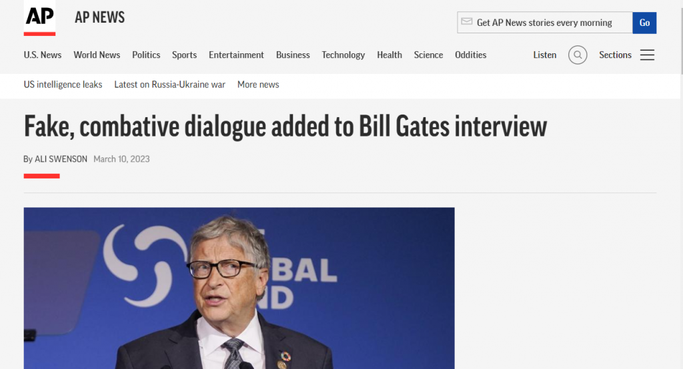Go to the Politics section
The height and width of the screenshot is (369, 683).
pyautogui.click(x=146, y=55)
